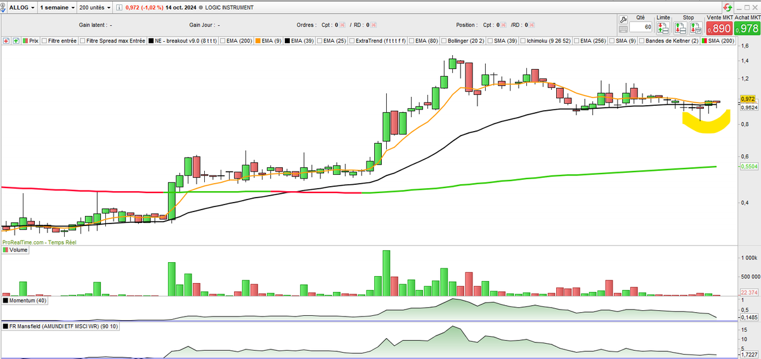Enable Bandes de Keltner (2) checkbox

point(642,41)
